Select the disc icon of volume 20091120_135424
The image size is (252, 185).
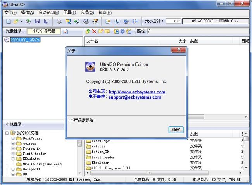7,40
